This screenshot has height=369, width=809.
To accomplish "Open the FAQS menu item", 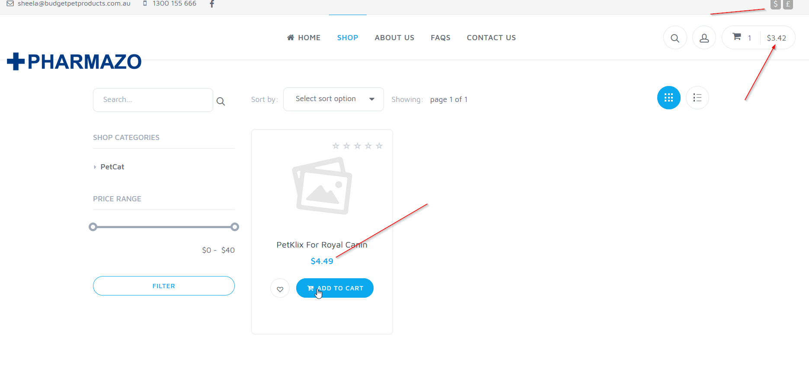I will (x=441, y=38).
